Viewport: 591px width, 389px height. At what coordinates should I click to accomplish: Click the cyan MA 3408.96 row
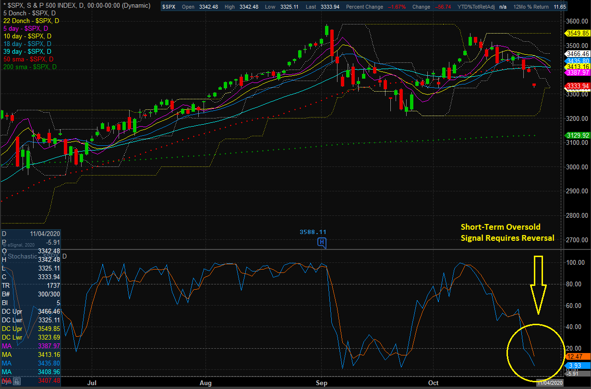[30, 372]
